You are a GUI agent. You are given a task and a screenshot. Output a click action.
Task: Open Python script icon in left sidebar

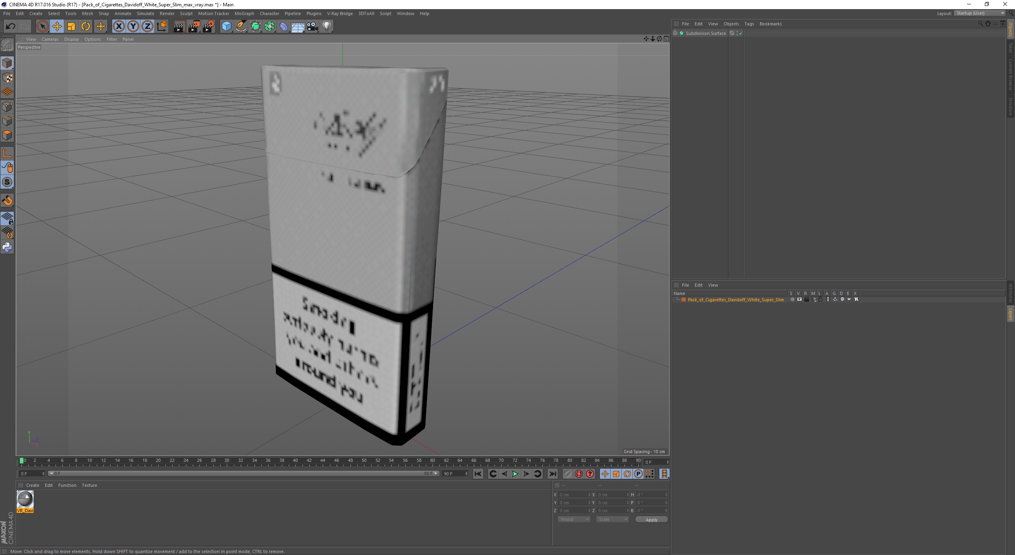[7, 247]
